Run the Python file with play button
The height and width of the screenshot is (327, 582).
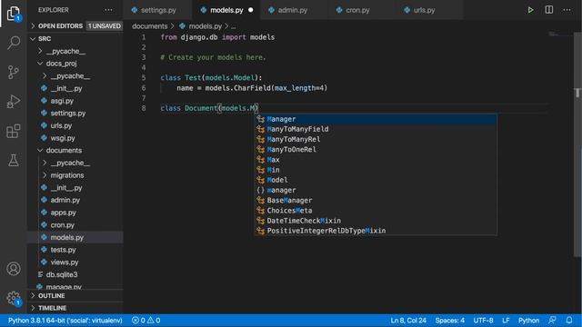(530, 10)
